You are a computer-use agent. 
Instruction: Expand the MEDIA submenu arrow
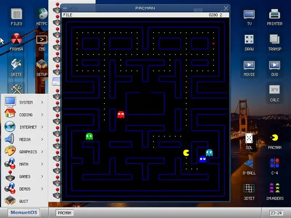[42, 140]
